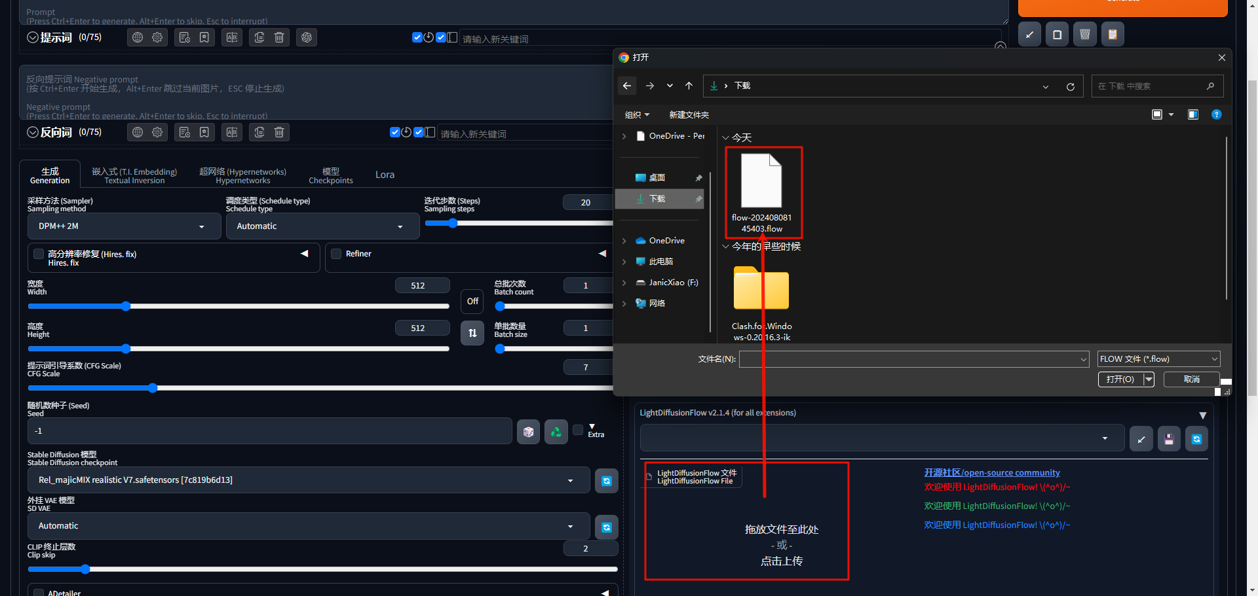Toggle the Off aspect ratio button
The image size is (1258, 596).
coord(472,302)
